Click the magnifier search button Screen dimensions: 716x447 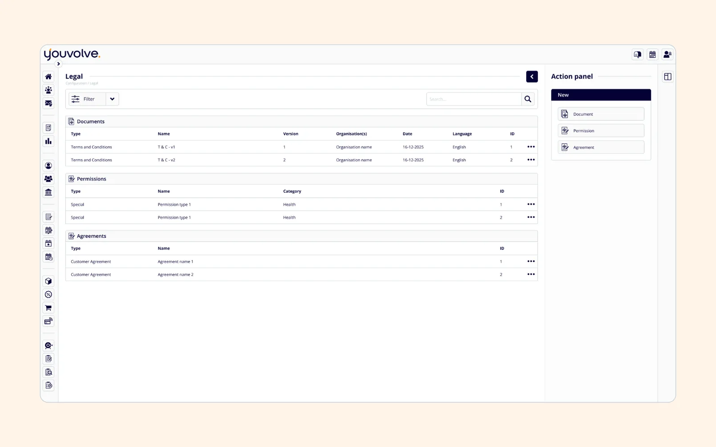528,99
